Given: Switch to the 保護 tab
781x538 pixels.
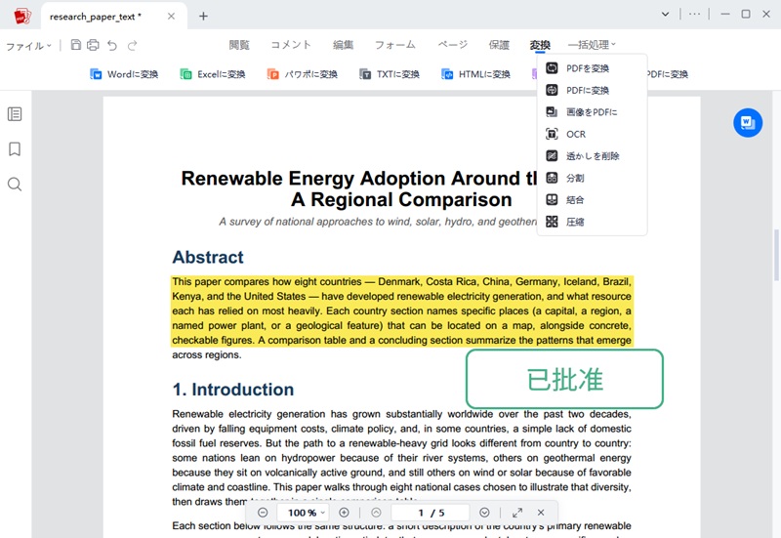Looking at the screenshot, I should [499, 44].
